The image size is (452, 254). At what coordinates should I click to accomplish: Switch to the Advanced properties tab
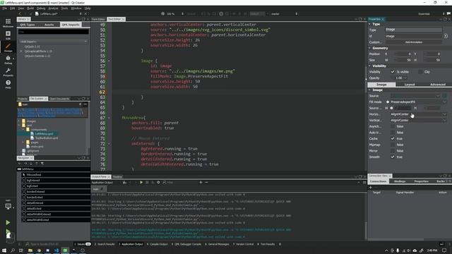(x=438, y=85)
